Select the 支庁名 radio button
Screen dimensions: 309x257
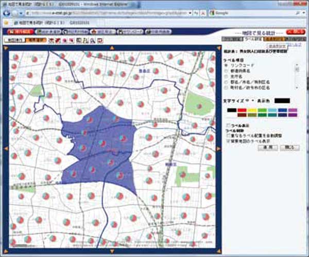[x=226, y=77]
